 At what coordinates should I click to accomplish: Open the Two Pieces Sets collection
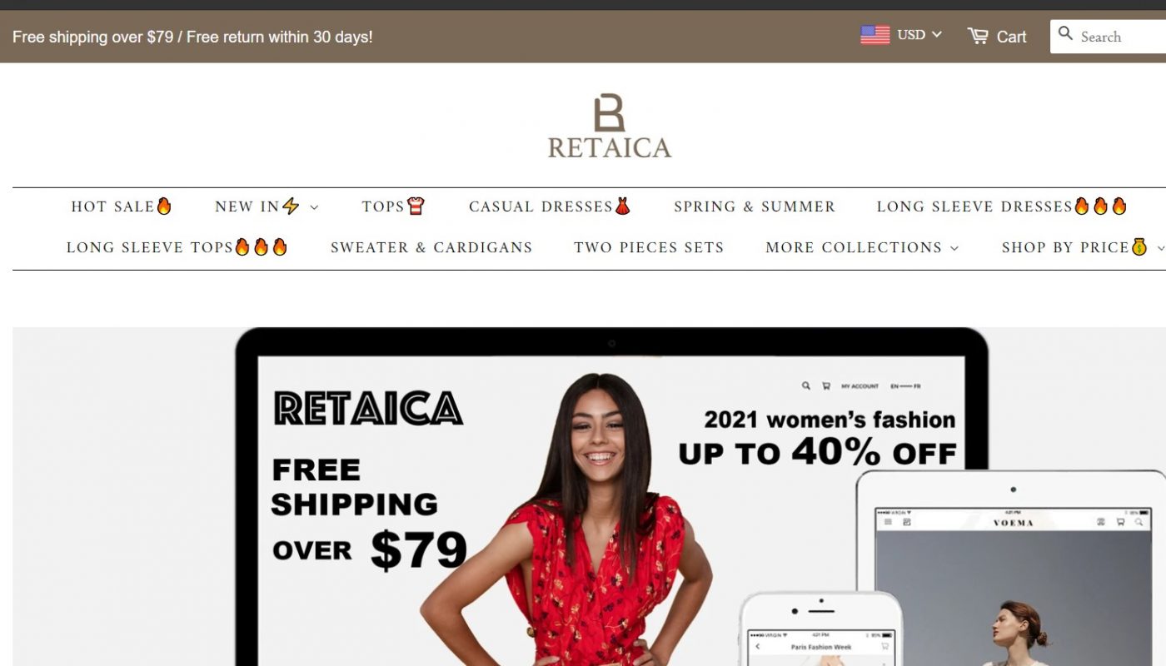pyautogui.click(x=649, y=247)
